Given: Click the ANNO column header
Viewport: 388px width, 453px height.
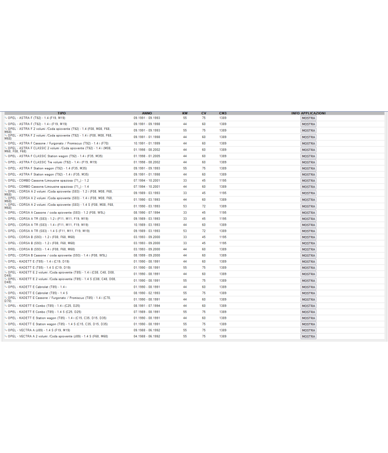Looking at the screenshot, I should 147,113.
